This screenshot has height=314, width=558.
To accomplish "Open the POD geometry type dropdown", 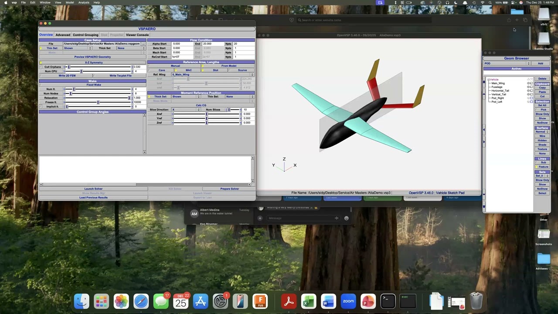I will (x=507, y=64).
